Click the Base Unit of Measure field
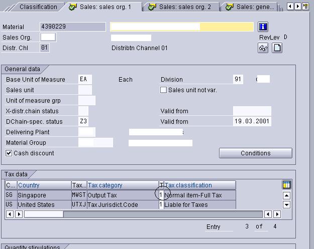 click(85, 80)
